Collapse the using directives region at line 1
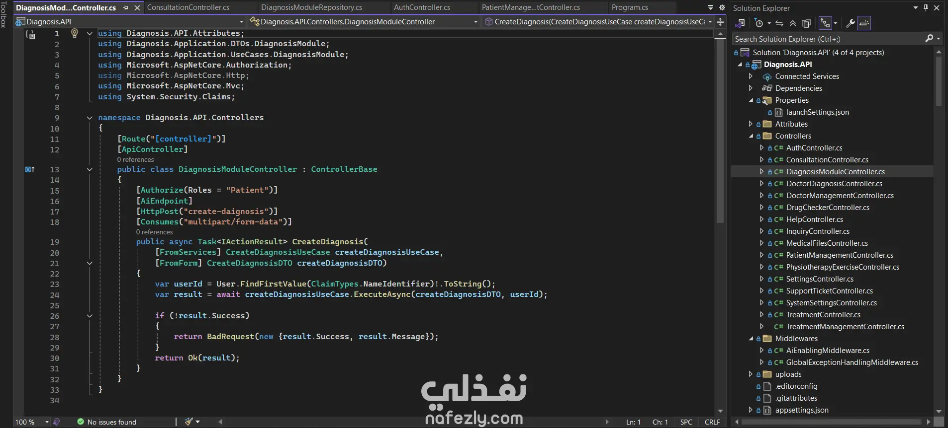 pos(90,33)
